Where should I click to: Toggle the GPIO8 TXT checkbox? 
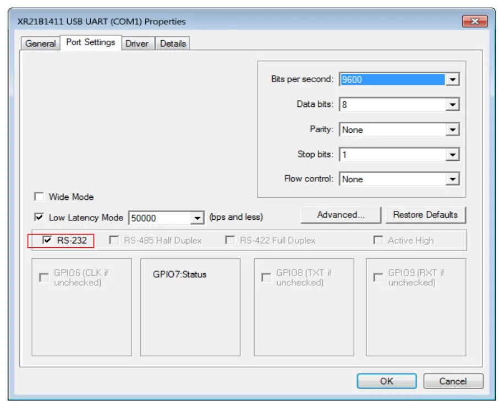[265, 278]
